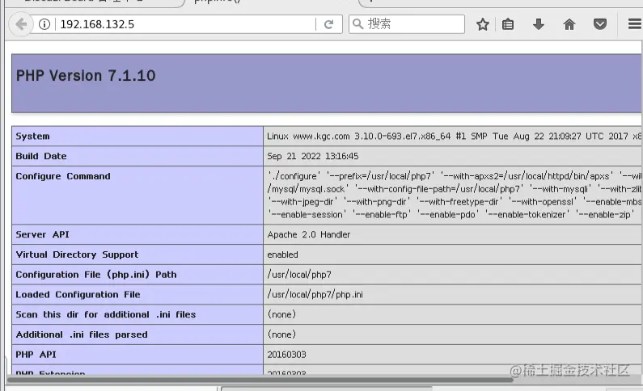The image size is (643, 391).
Task: Select the /usr/local/php7/php.ini value
Action: pyautogui.click(x=315, y=295)
